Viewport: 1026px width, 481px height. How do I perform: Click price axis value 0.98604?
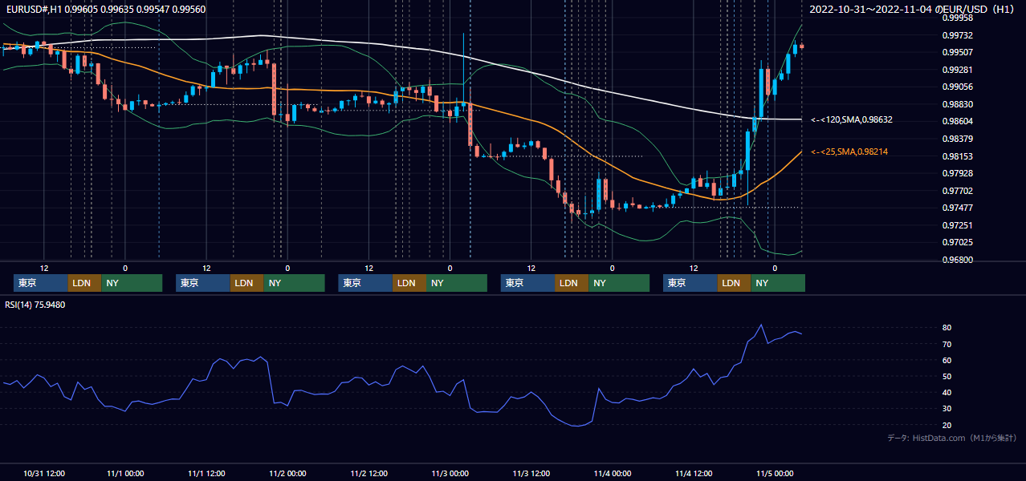(x=957, y=121)
